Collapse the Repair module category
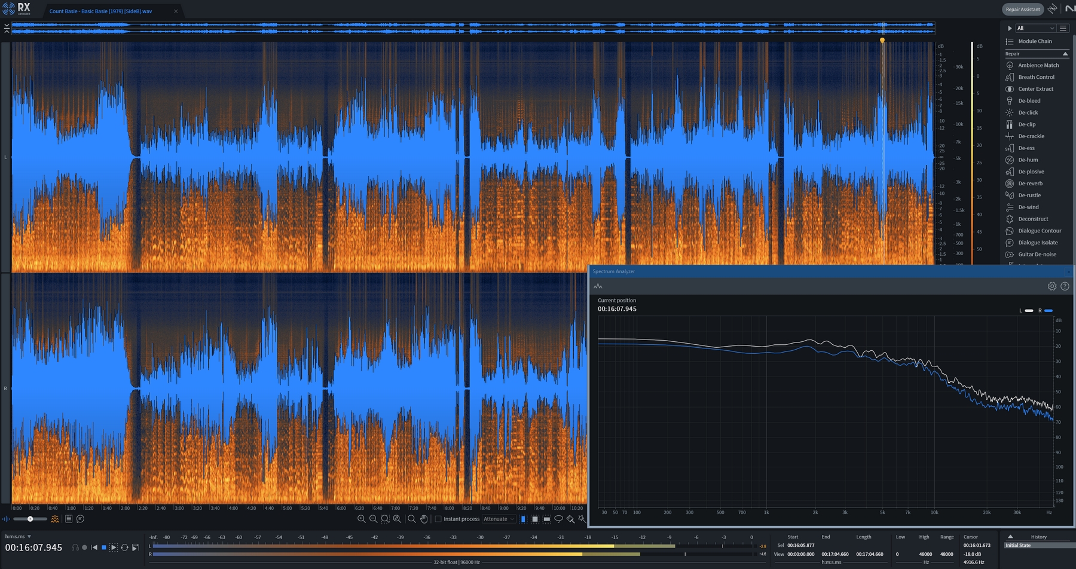 click(x=1065, y=54)
